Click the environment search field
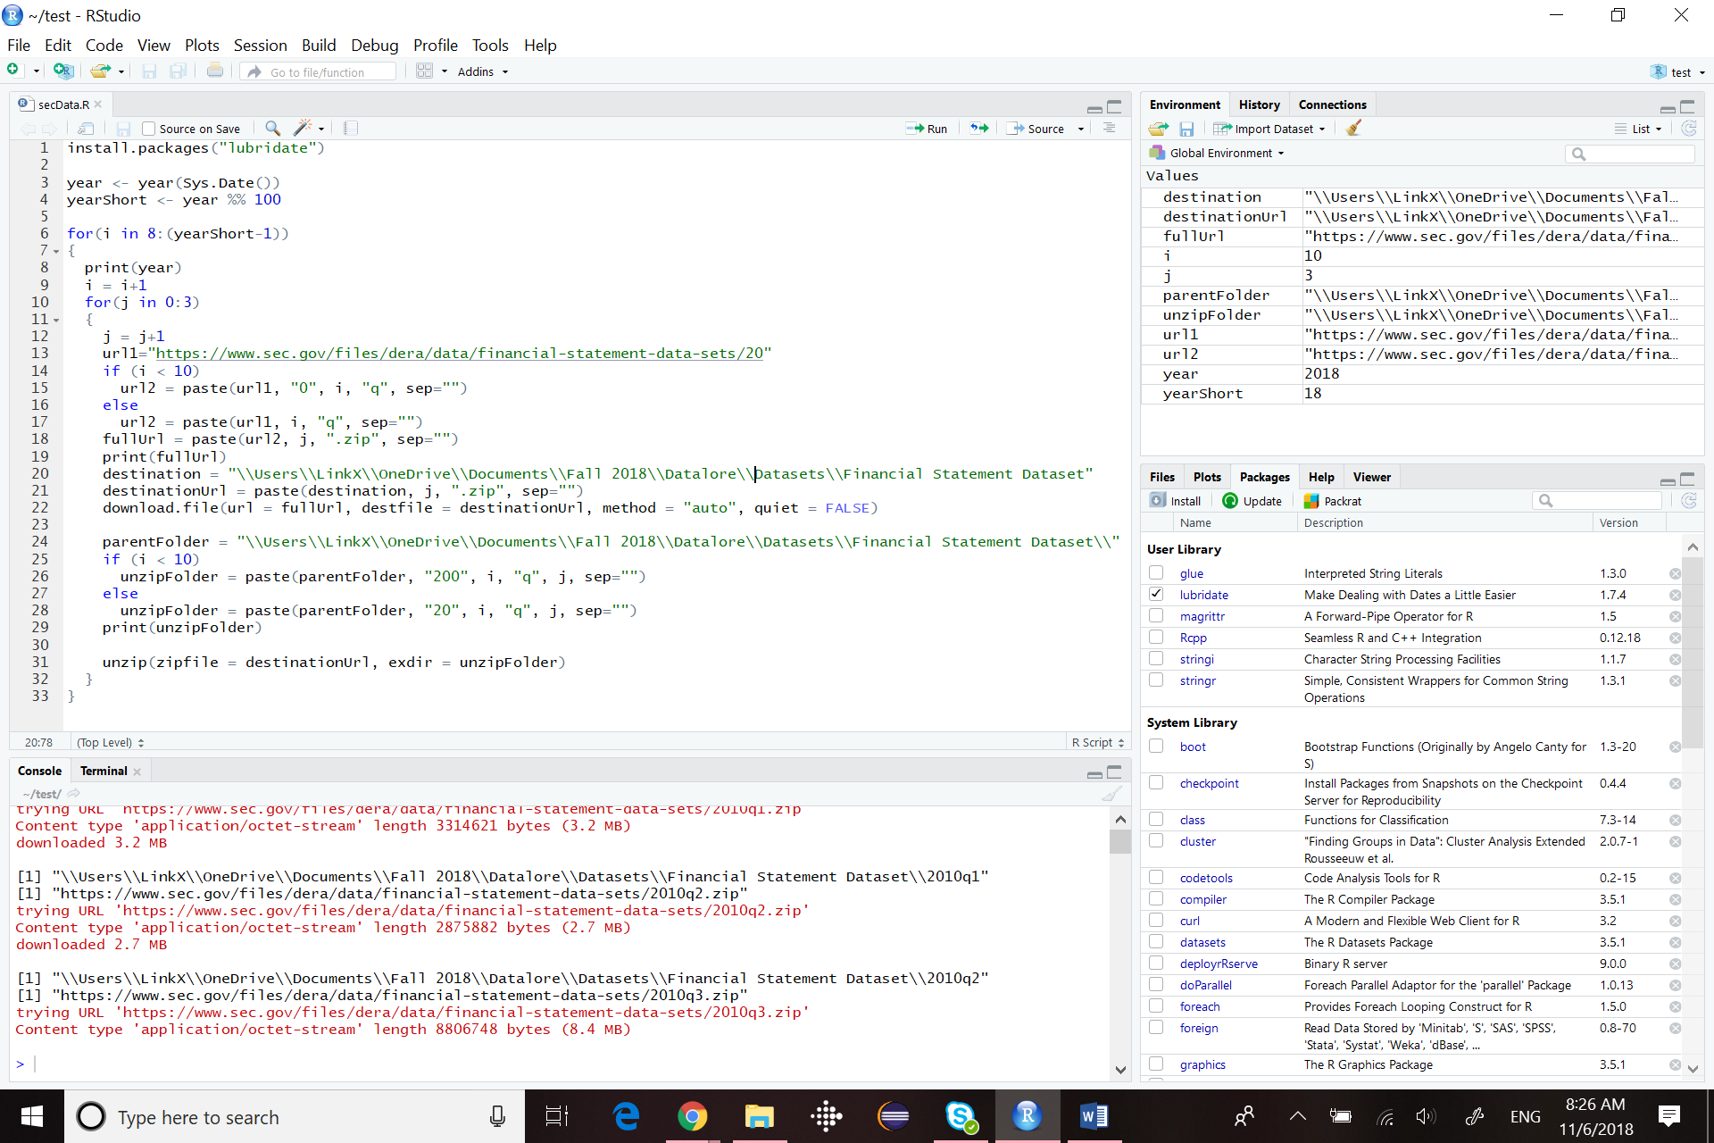 tap(1630, 154)
